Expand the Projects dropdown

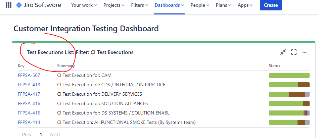click(x=114, y=5)
